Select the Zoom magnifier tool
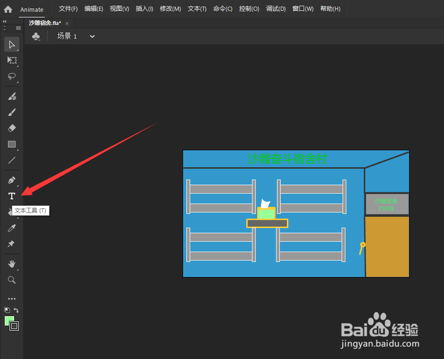 tap(12, 280)
